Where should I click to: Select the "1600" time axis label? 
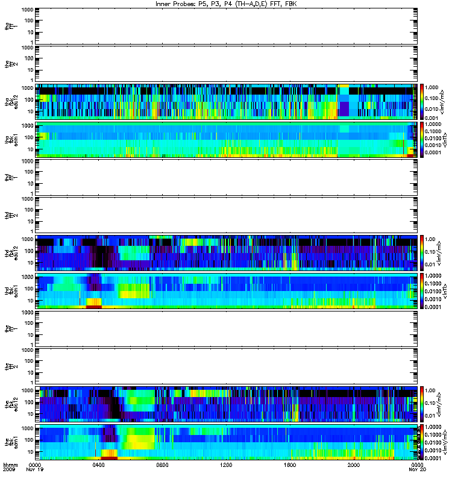click(x=290, y=465)
